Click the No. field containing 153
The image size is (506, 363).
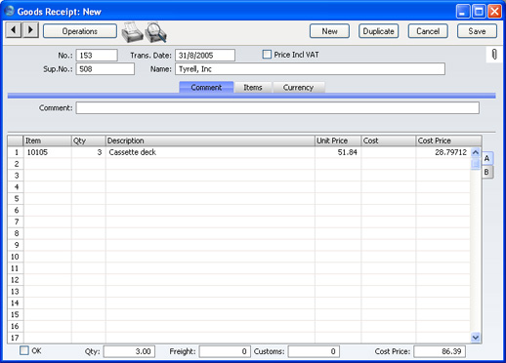[97, 56]
